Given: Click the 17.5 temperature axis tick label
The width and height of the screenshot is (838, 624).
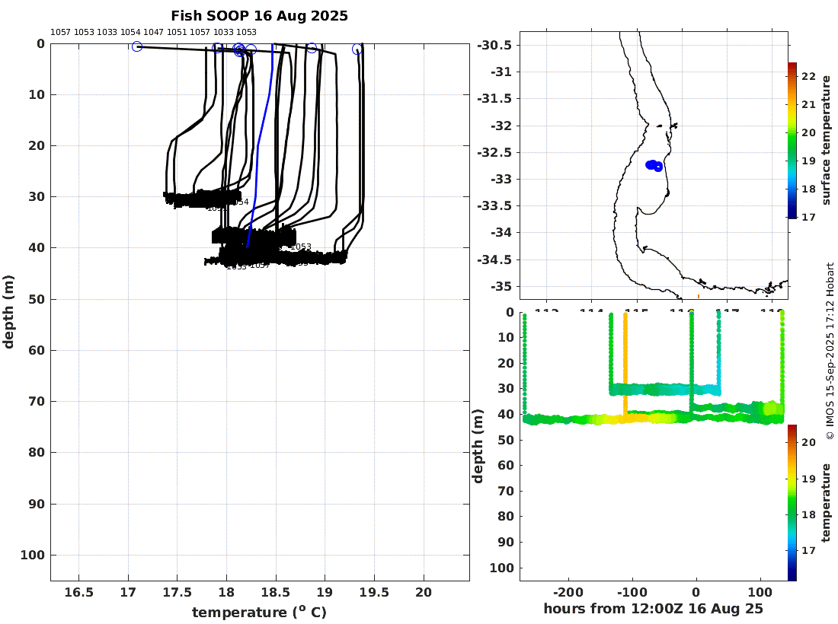Looking at the screenshot, I should (177, 592).
